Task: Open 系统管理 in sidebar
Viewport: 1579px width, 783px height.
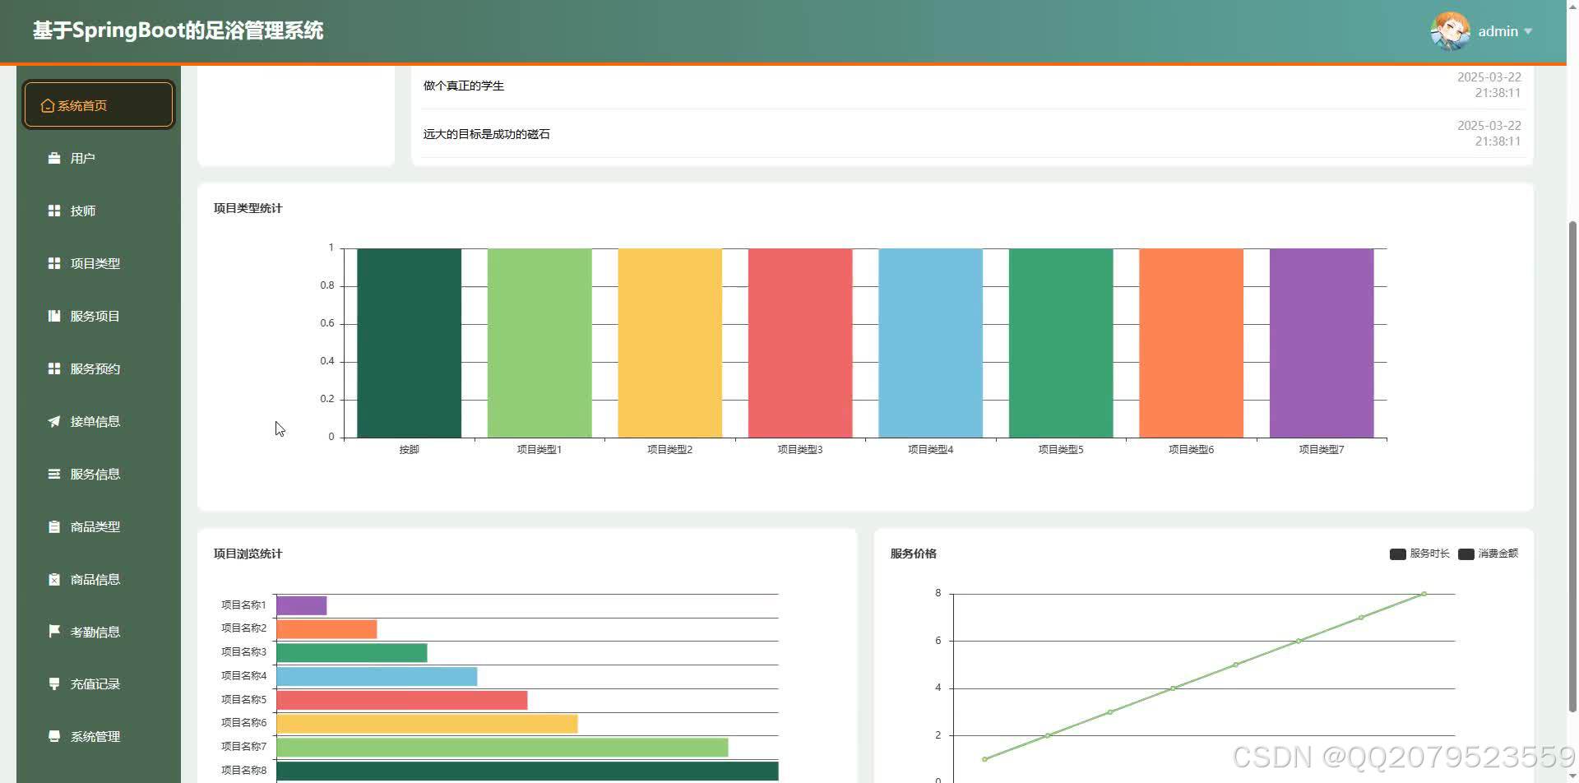Action: (99, 736)
